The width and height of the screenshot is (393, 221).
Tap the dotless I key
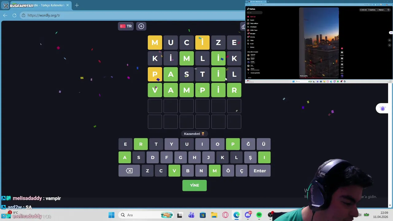pyautogui.click(x=202, y=144)
